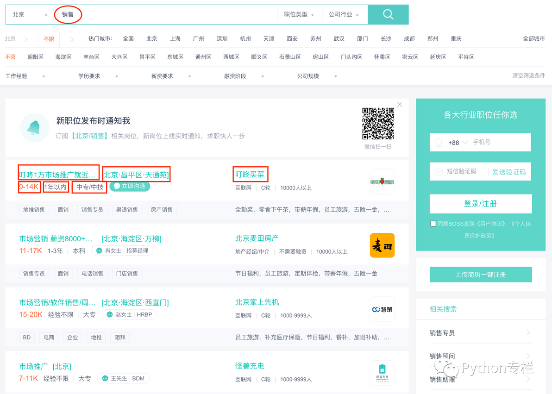Image resolution: width=552 pixels, height=394 pixels.
Task: Click 清空筛选条件 to clear filters
Action: pyautogui.click(x=529, y=76)
